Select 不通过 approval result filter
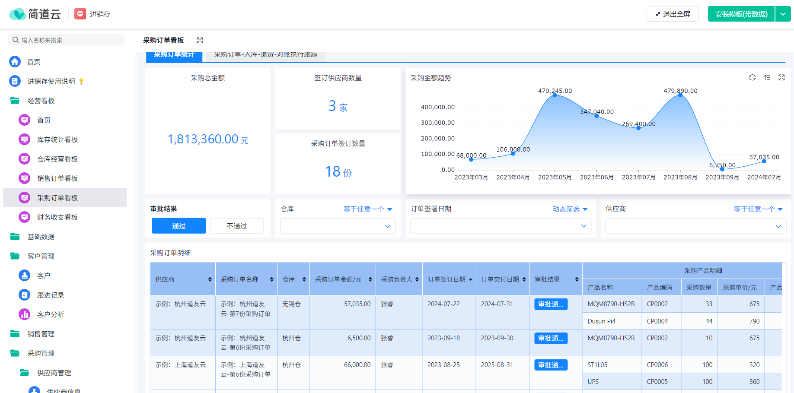 [x=237, y=226]
